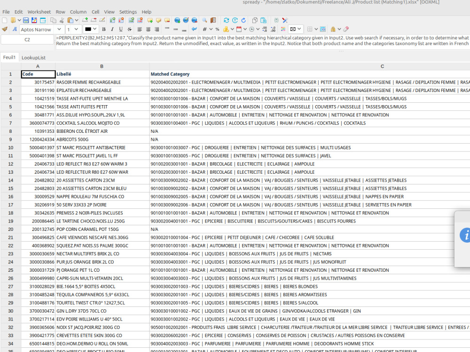Click the Settings tools wrench icon

[285, 20]
